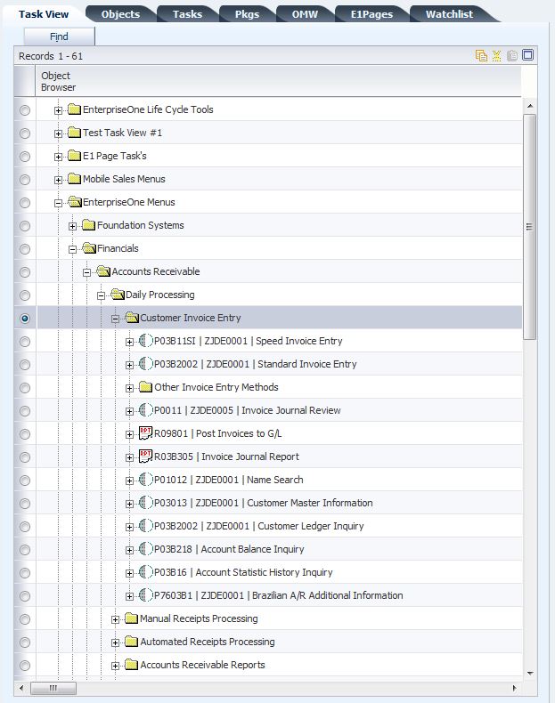Click the vertical scrollbar down arrow
555x703 pixels.
[x=529, y=674]
